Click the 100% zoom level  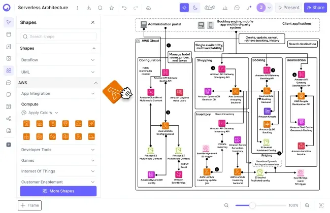[293, 205]
